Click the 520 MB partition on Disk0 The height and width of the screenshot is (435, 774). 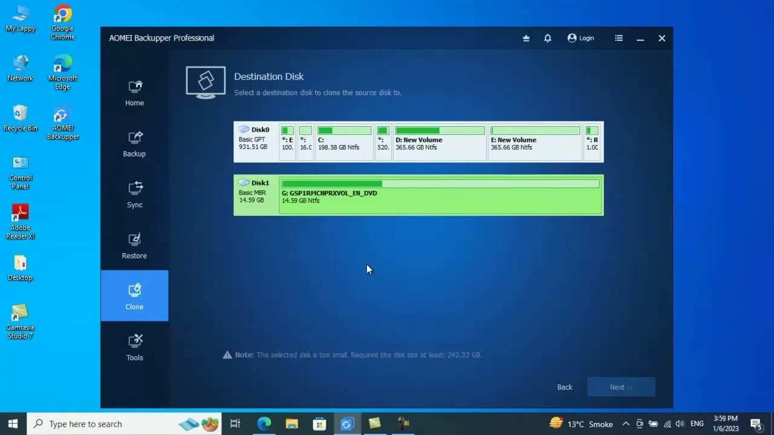(383, 143)
